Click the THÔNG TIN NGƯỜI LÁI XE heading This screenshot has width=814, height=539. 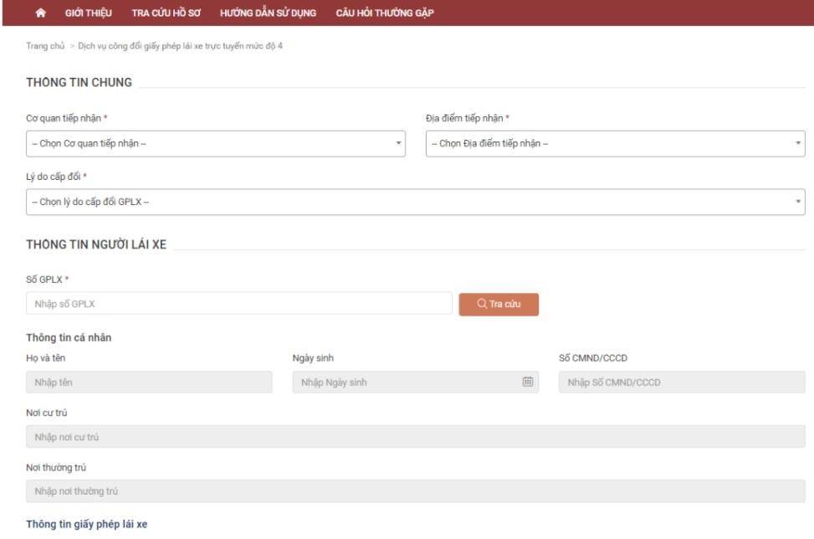[x=96, y=244]
